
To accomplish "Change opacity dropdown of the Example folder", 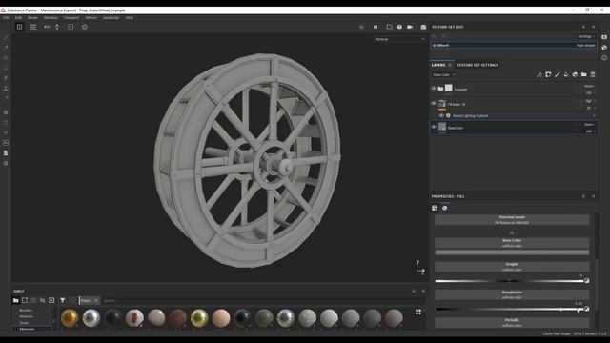I will pos(590,93).
